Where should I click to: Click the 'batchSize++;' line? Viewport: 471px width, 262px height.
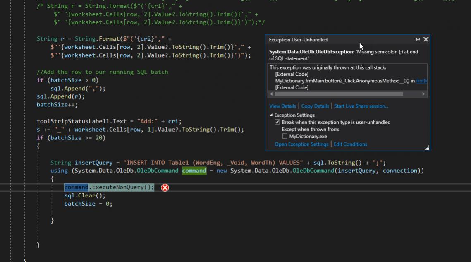(57, 105)
